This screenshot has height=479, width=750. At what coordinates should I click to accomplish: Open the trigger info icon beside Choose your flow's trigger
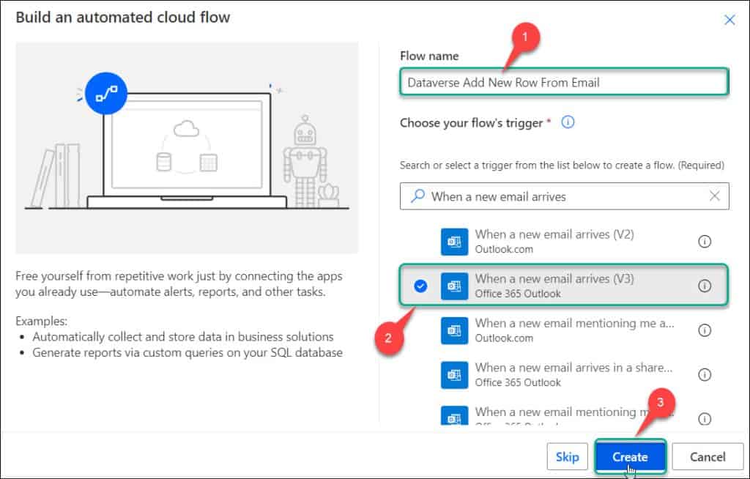568,122
